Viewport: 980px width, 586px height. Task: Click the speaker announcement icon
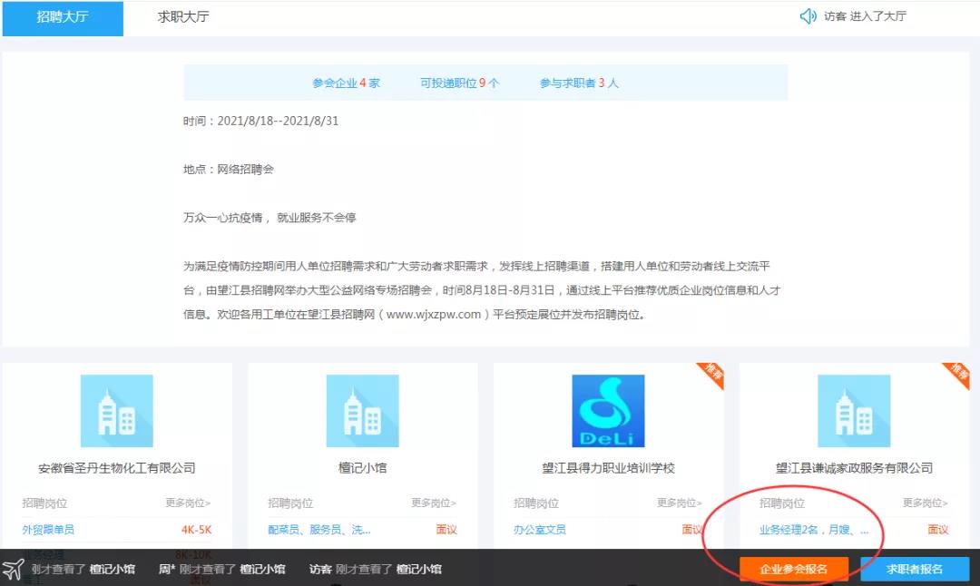click(x=808, y=16)
